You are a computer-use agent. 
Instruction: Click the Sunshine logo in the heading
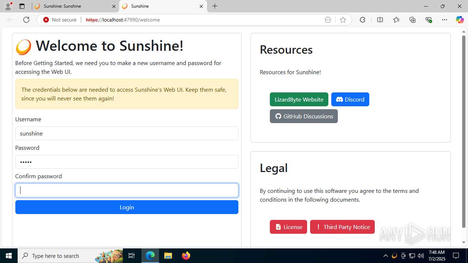pyautogui.click(x=23, y=47)
